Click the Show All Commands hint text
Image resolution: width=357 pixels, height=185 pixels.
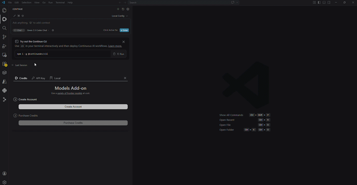pos(231,115)
